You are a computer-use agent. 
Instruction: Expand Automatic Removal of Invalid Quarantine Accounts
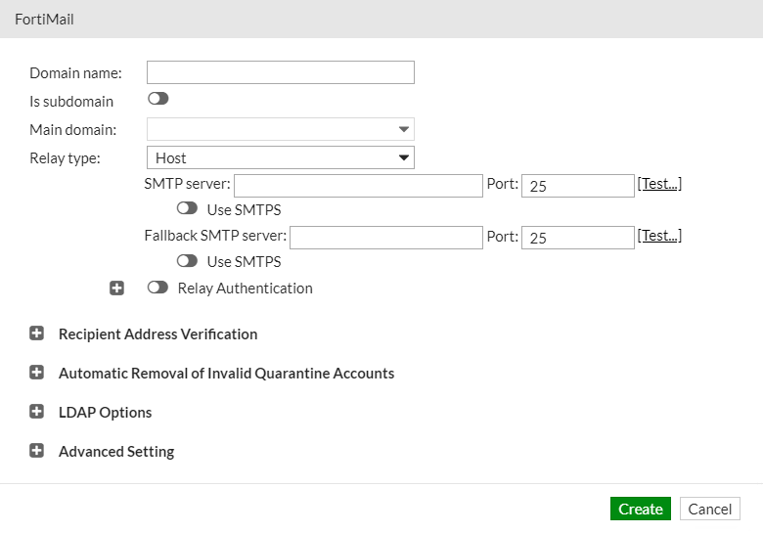tap(37, 373)
